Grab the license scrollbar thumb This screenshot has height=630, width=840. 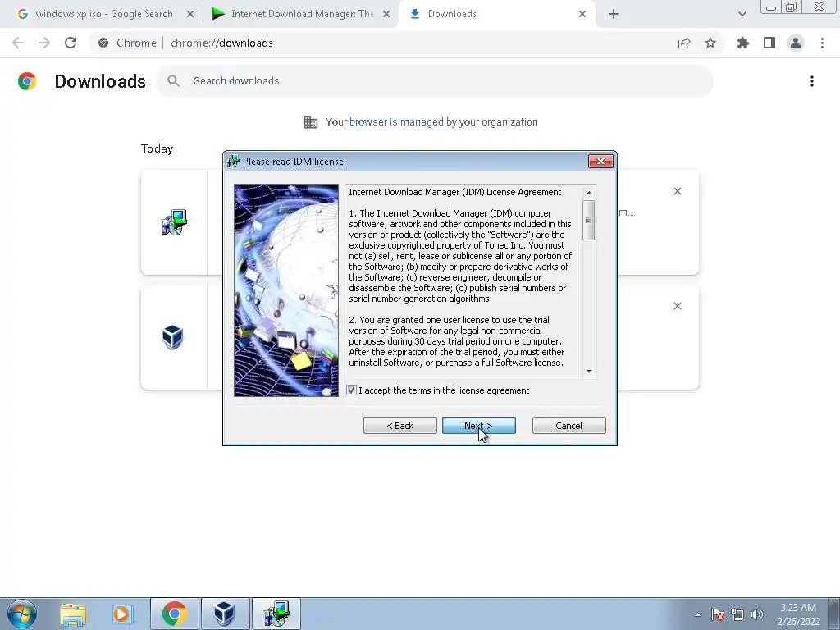(x=589, y=220)
